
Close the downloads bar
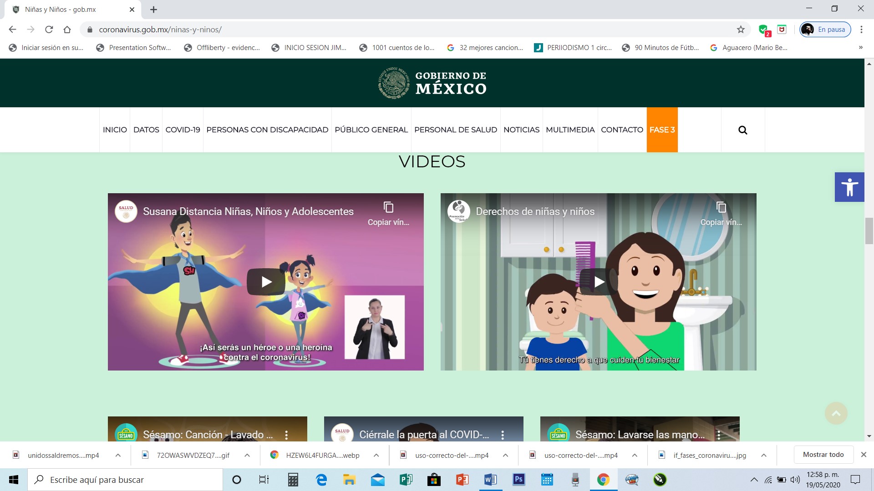(x=864, y=455)
